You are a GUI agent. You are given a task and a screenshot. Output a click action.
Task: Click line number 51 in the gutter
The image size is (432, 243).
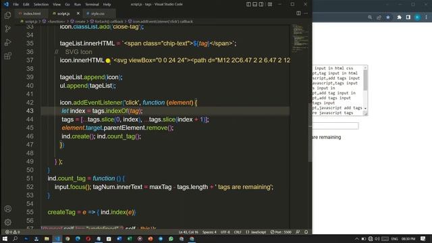(30, 178)
